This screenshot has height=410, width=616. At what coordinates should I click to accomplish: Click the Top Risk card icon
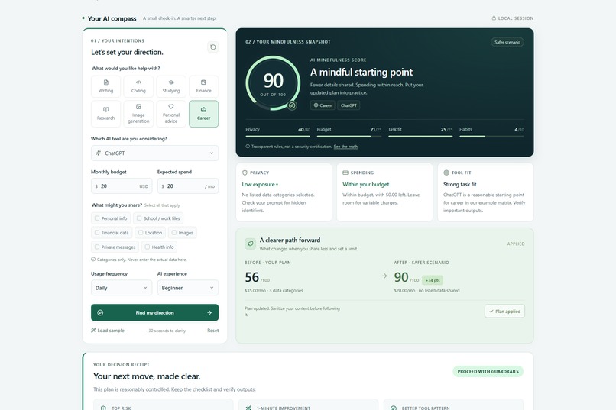point(103,408)
